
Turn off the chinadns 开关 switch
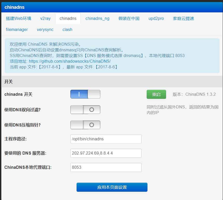click(85, 94)
